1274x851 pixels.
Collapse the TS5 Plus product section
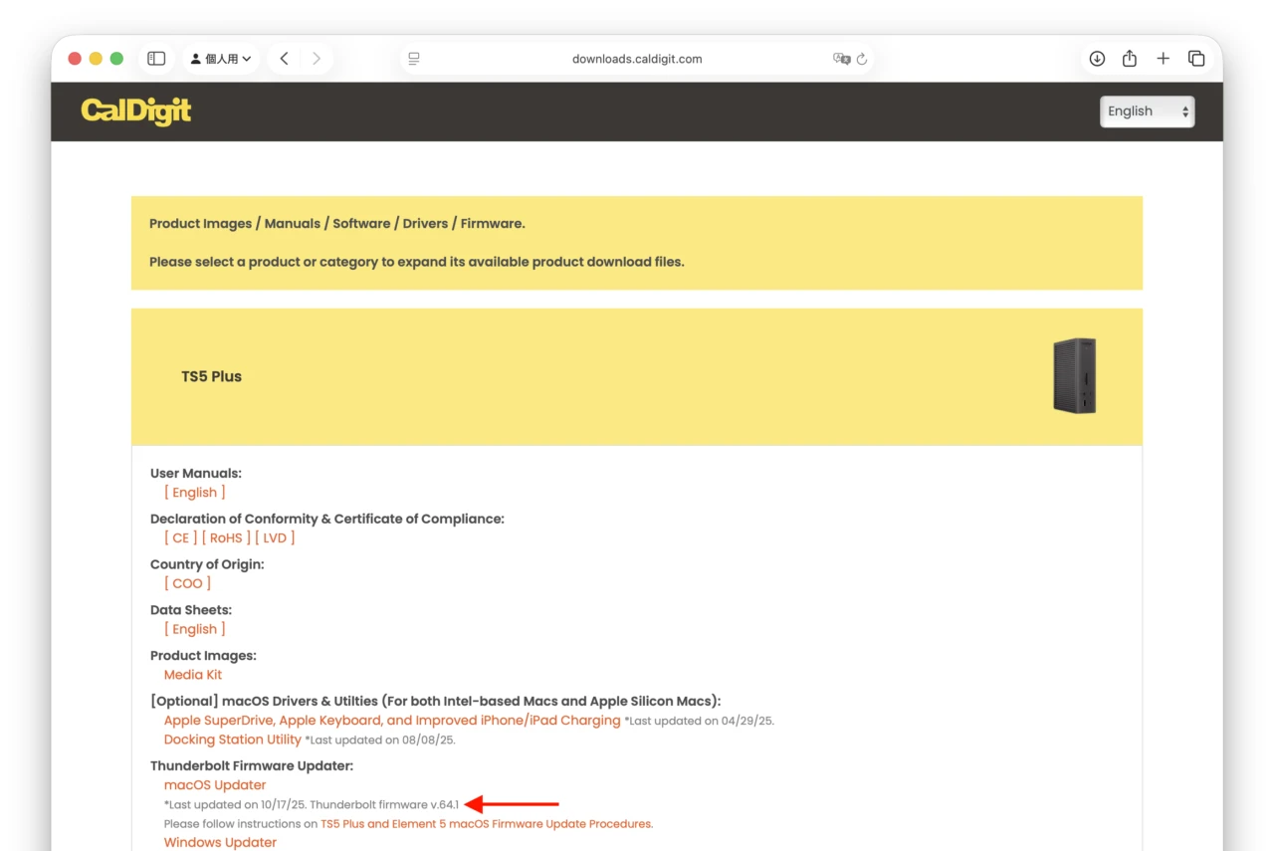tap(212, 376)
